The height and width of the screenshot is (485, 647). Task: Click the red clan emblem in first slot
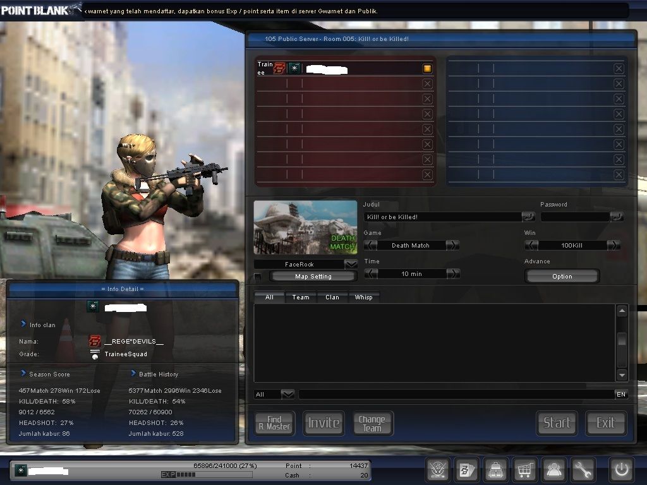[280, 68]
